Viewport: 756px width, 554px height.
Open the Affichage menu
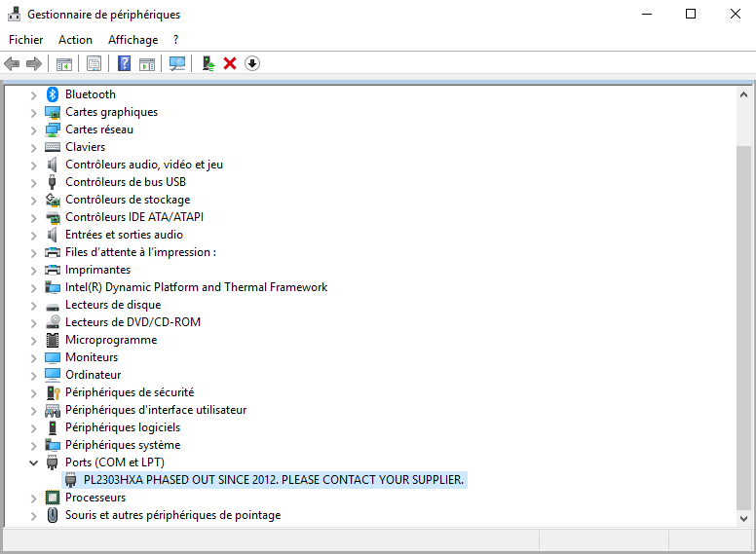tap(132, 40)
